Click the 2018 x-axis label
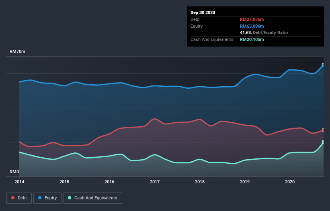This screenshot has height=211, width=330. point(199,181)
